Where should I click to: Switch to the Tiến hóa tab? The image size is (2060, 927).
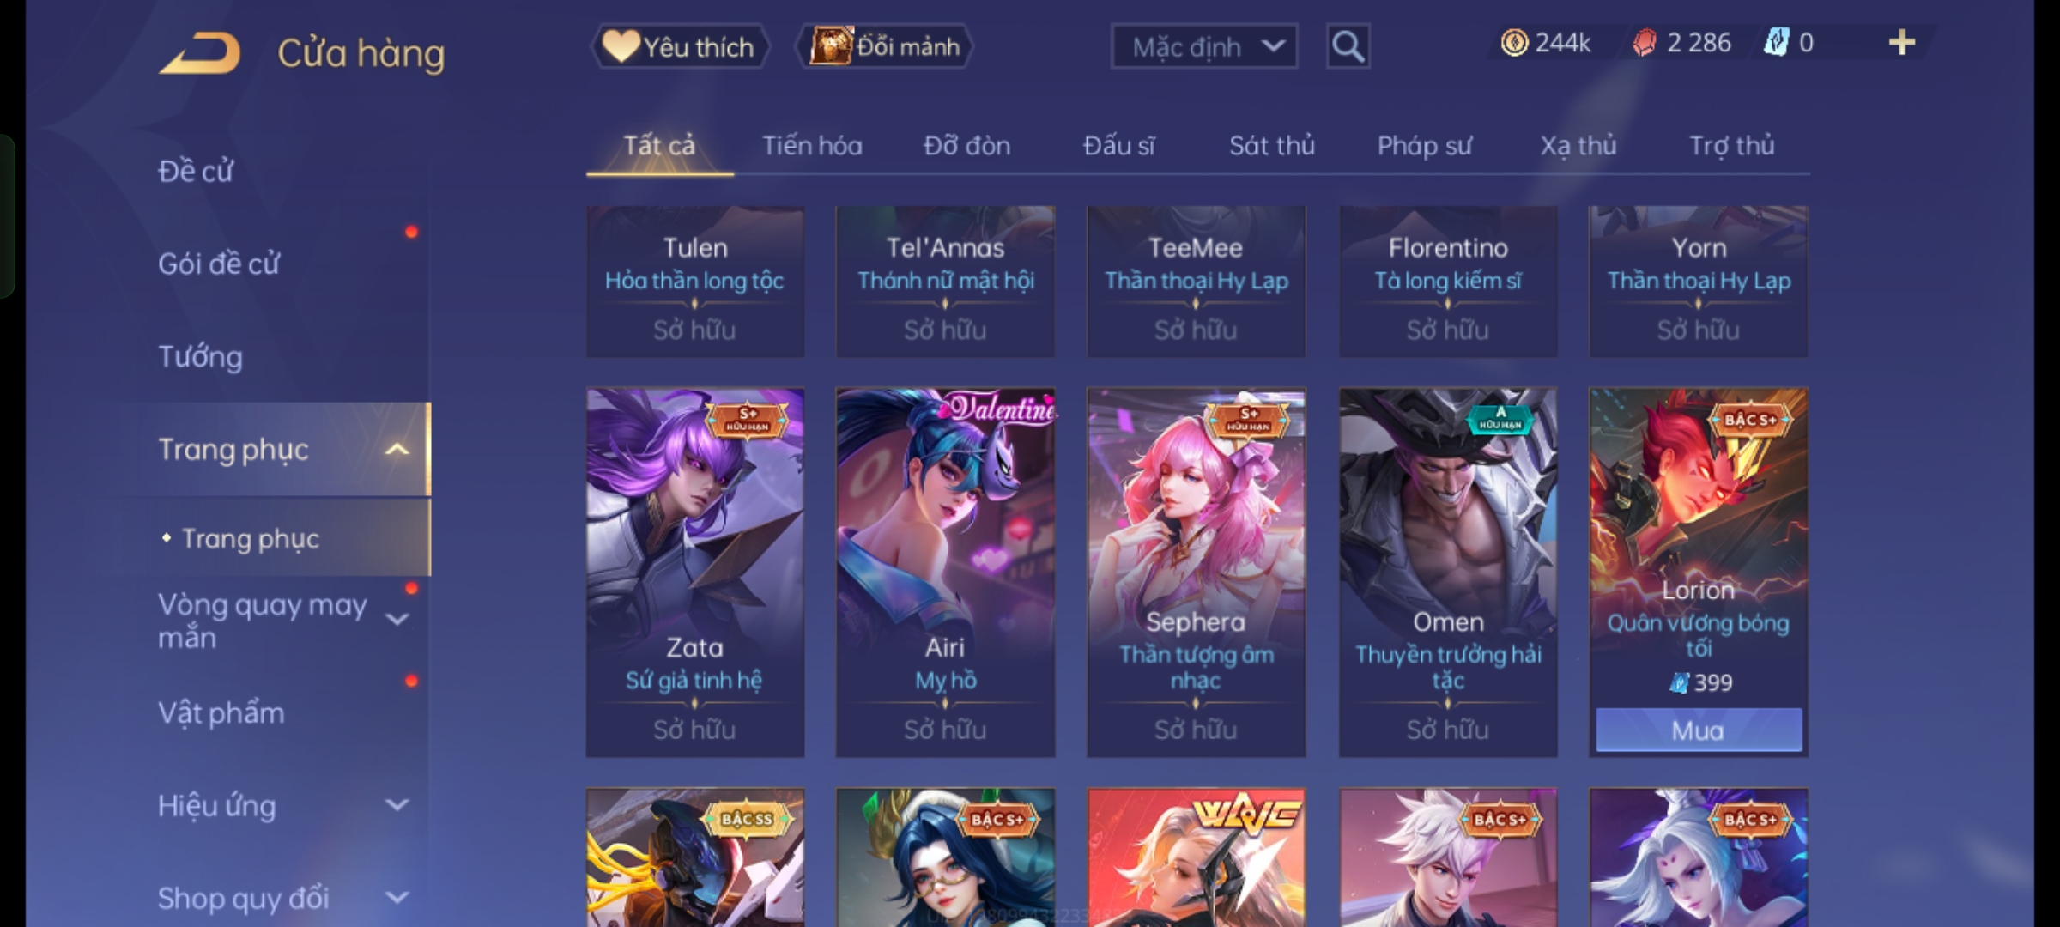point(812,146)
